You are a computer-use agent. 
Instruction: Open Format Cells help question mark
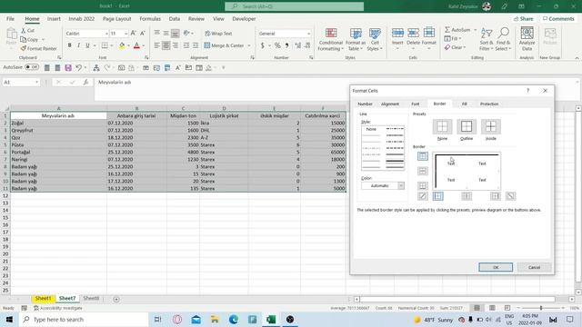[x=527, y=91]
